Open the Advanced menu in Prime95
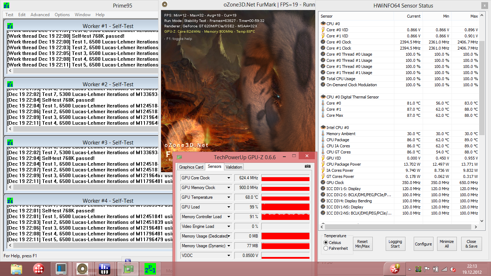Viewport: 491px width, 276px height. 40,15
